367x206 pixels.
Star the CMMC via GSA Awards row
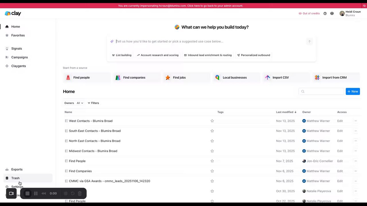[212, 181]
